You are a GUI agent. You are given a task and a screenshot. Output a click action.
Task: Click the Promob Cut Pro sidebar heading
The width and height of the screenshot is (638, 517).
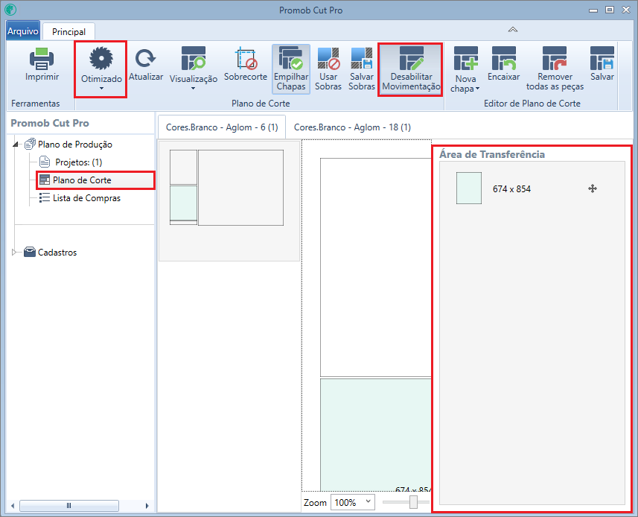pyautogui.click(x=50, y=123)
